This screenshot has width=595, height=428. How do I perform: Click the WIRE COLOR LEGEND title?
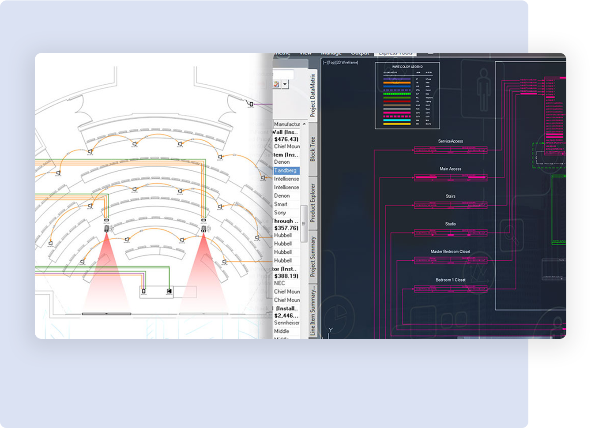tap(407, 67)
